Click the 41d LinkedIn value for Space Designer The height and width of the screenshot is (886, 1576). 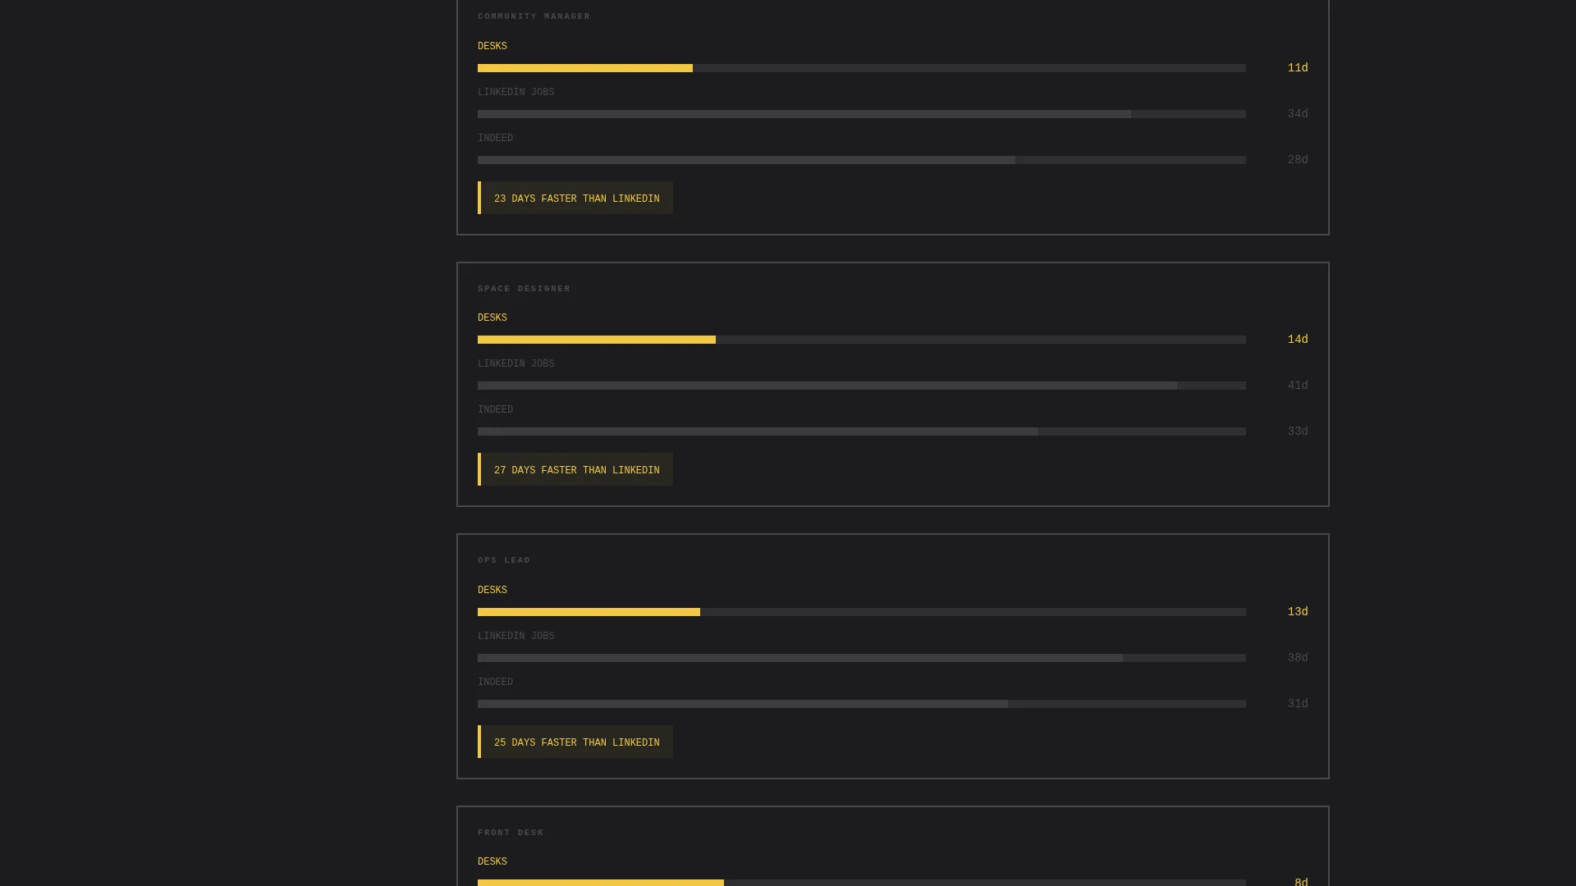point(1298,386)
